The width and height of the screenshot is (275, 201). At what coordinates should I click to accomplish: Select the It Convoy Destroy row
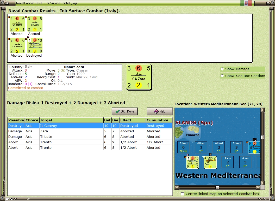point(90,126)
